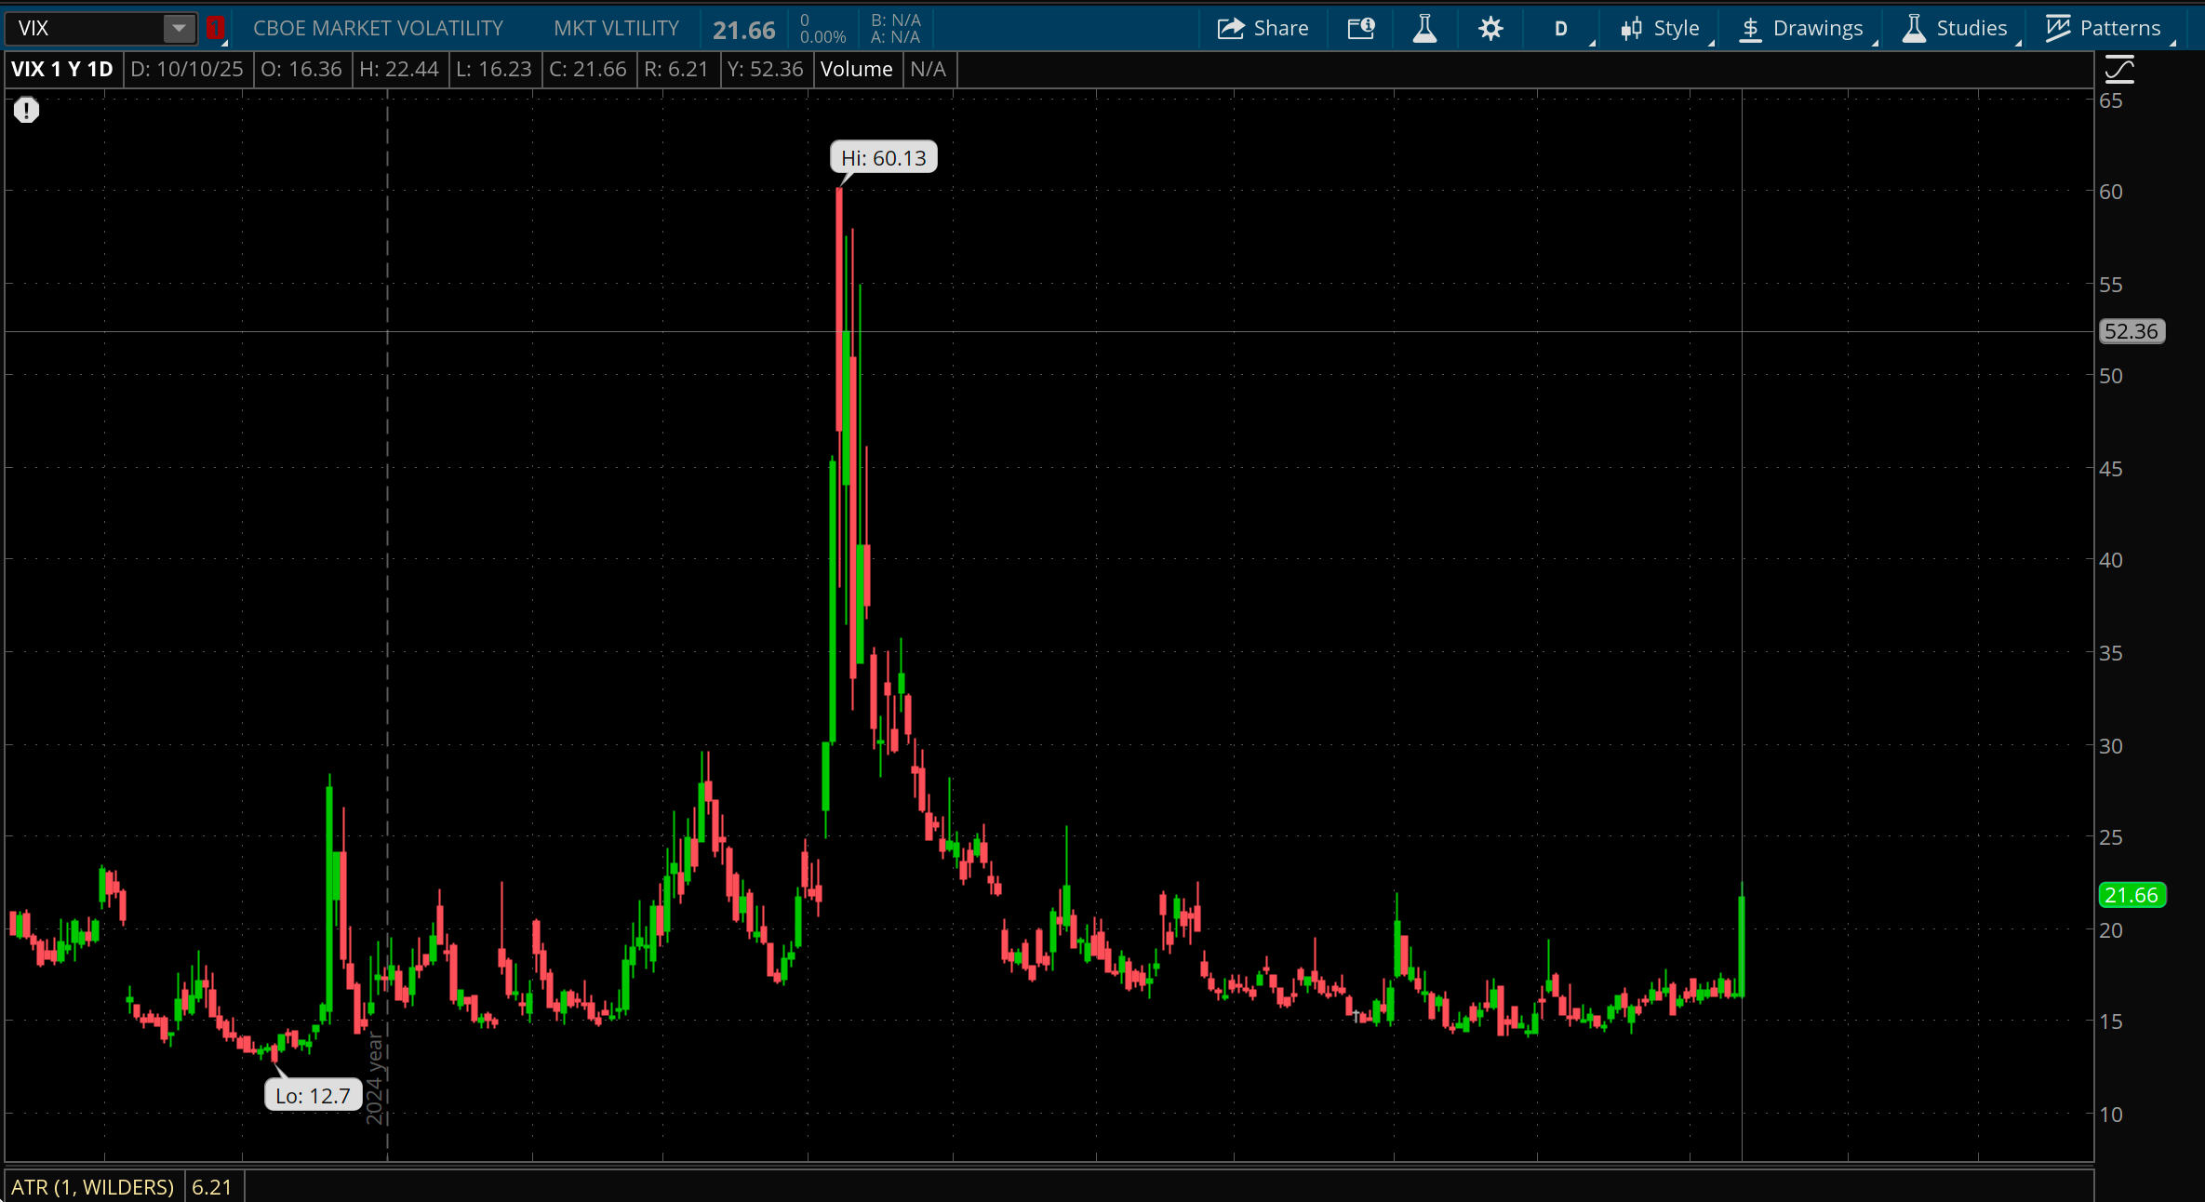Click the flask edit studies icon
2205x1202 pixels.
click(x=1424, y=29)
